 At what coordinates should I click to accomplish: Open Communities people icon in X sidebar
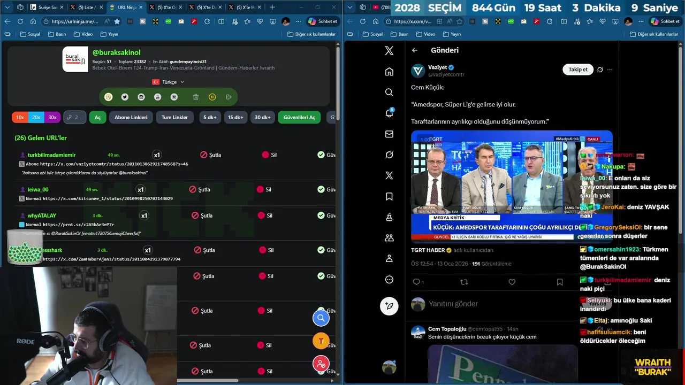tap(389, 238)
